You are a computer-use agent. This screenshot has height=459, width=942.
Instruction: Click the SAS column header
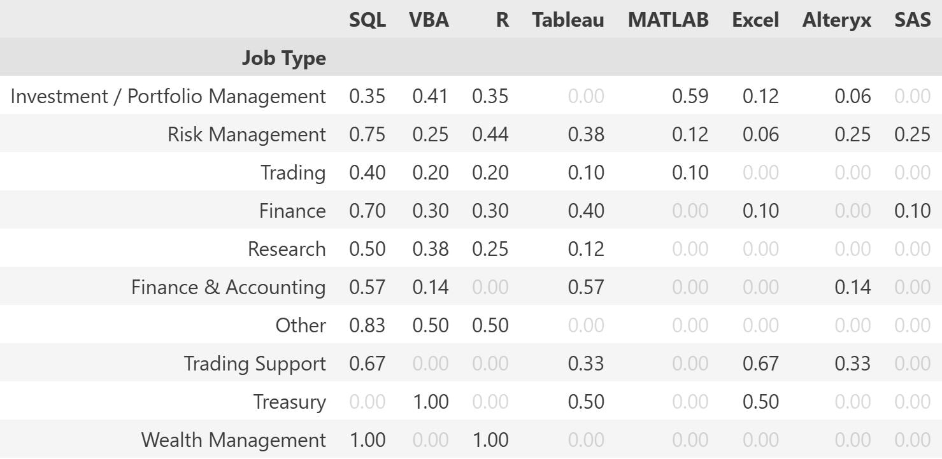(x=913, y=20)
